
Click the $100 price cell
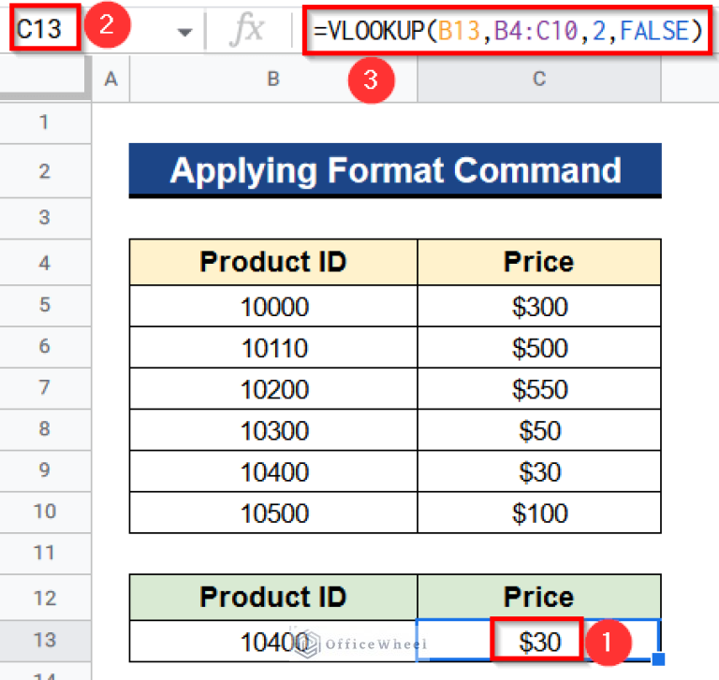point(539,513)
